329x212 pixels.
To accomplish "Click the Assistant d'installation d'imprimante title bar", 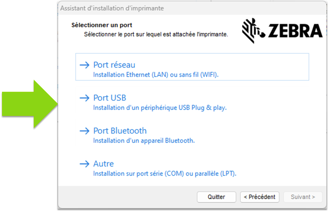I will pos(112,8).
